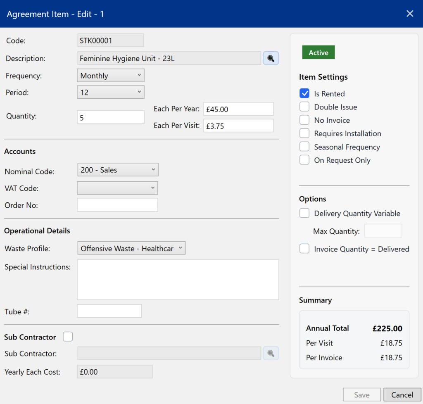Image resolution: width=423 pixels, height=404 pixels.
Task: Uncheck the Is Rented checkbox
Action: click(x=304, y=94)
